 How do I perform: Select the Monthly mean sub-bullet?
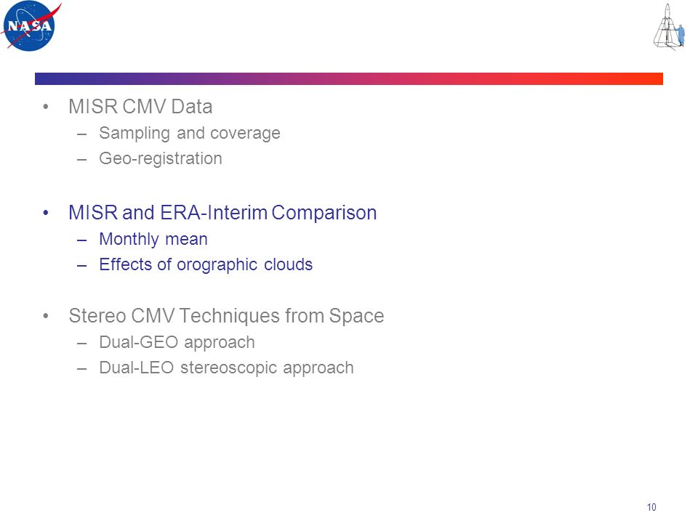[x=153, y=239]
